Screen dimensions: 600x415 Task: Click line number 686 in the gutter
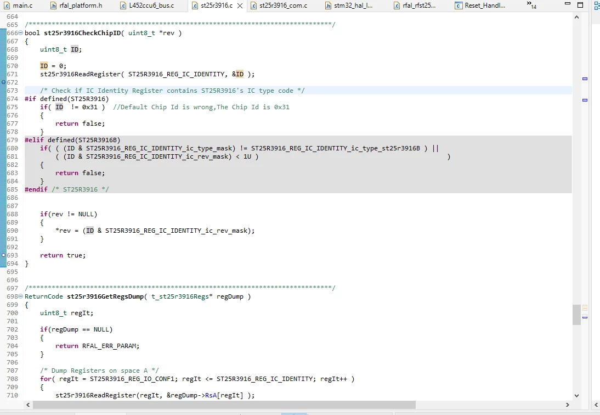tap(12, 198)
